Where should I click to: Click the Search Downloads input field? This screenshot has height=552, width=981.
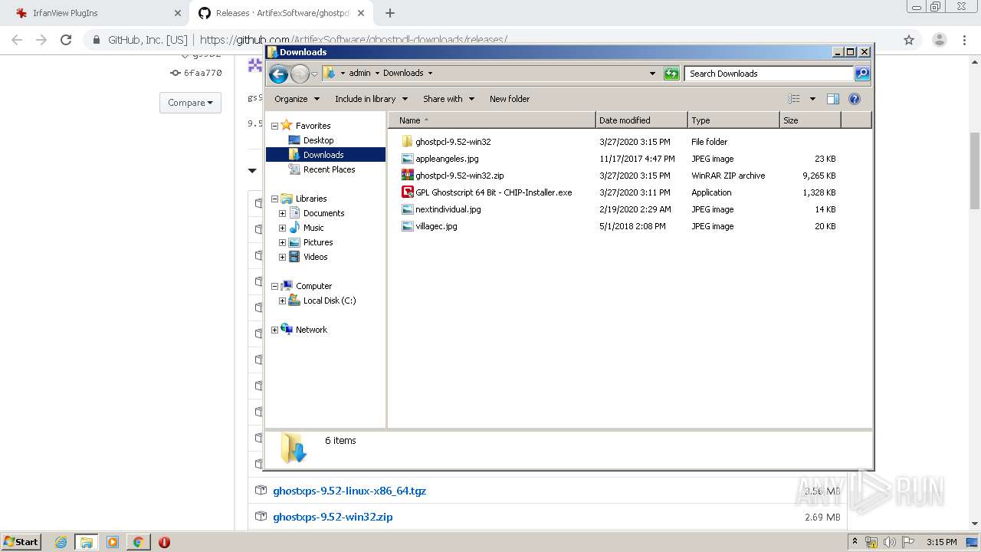[x=769, y=74]
